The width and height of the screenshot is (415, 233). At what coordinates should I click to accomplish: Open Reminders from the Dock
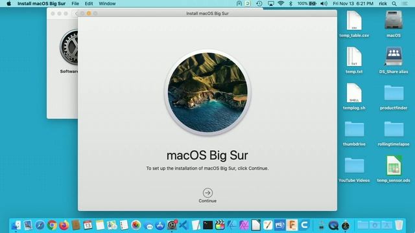point(124,225)
